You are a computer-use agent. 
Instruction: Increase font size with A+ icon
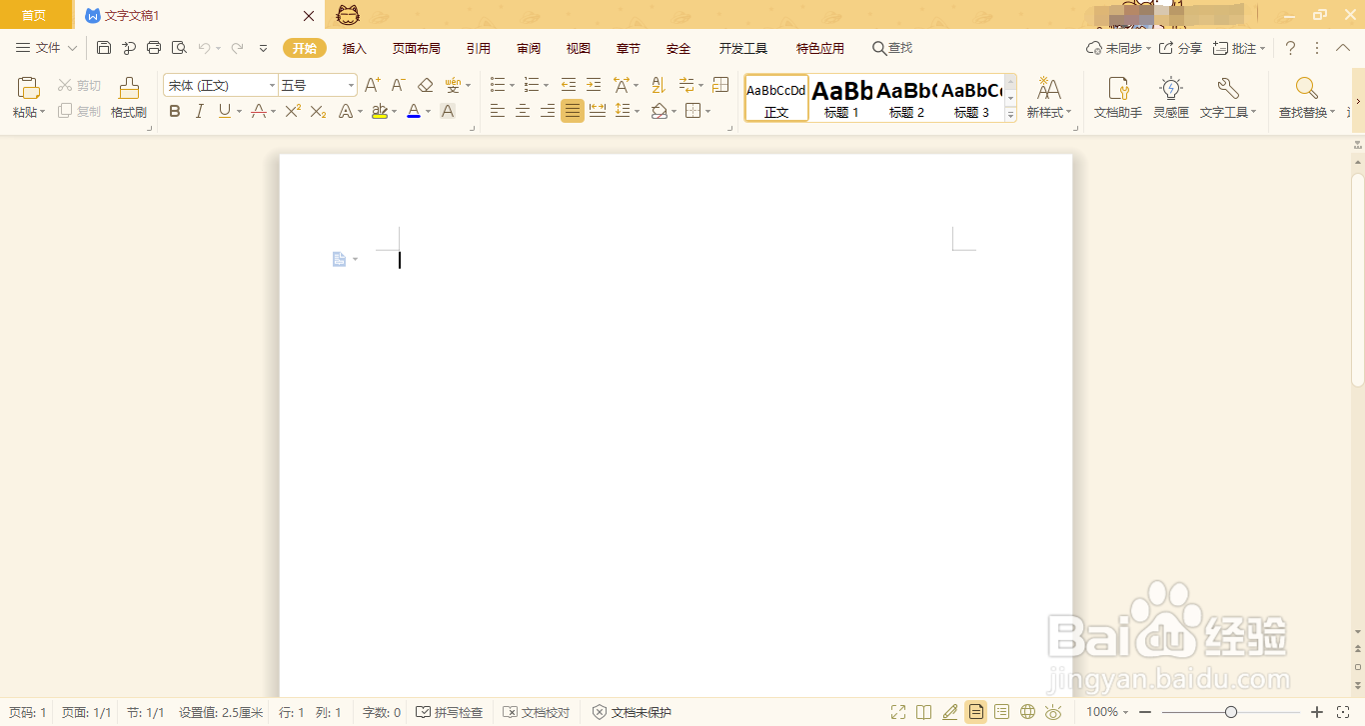(x=372, y=86)
